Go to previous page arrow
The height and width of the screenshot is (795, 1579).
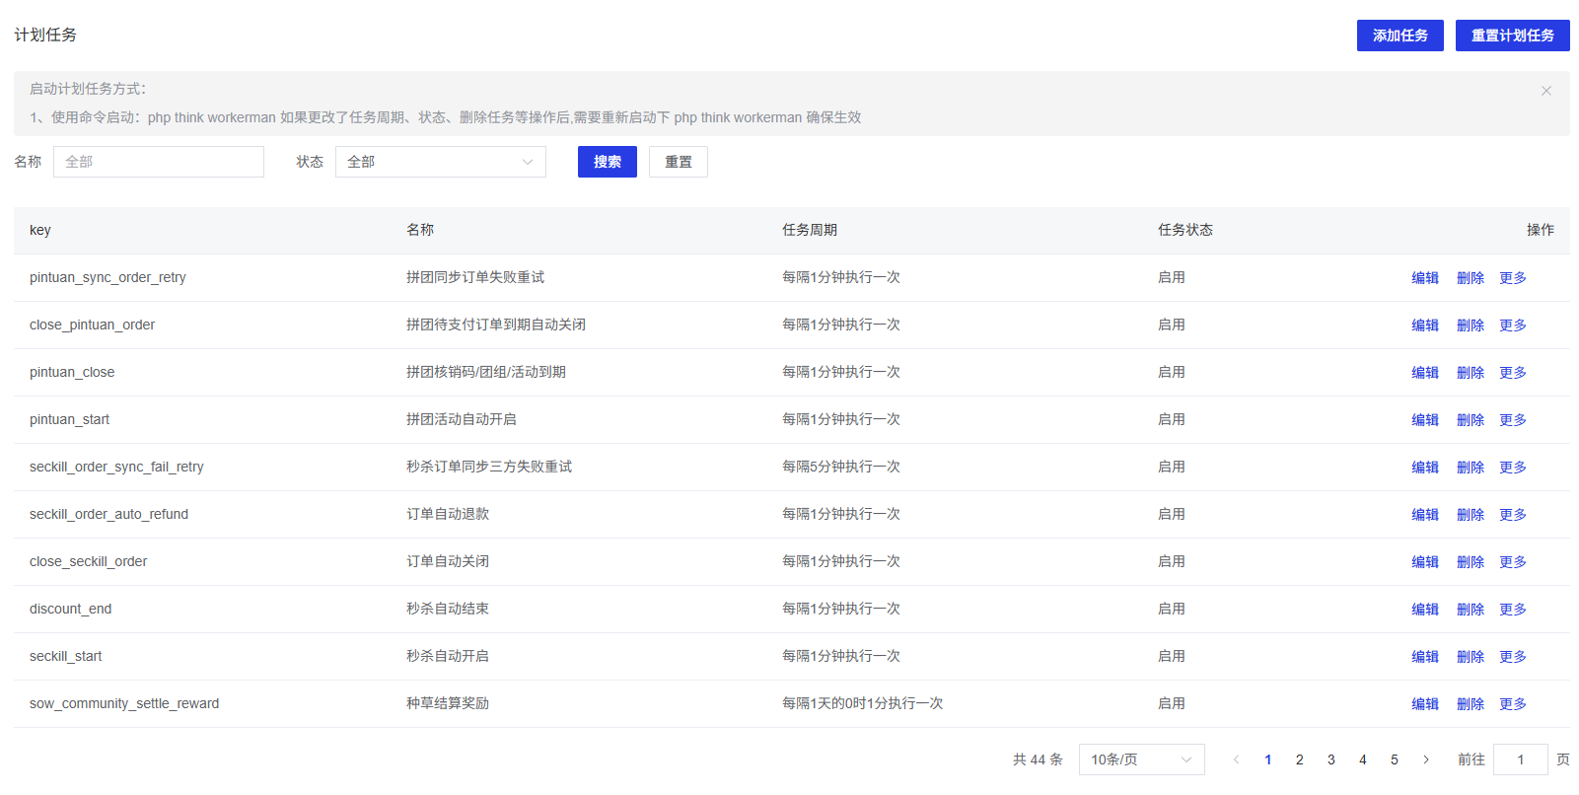(1236, 759)
